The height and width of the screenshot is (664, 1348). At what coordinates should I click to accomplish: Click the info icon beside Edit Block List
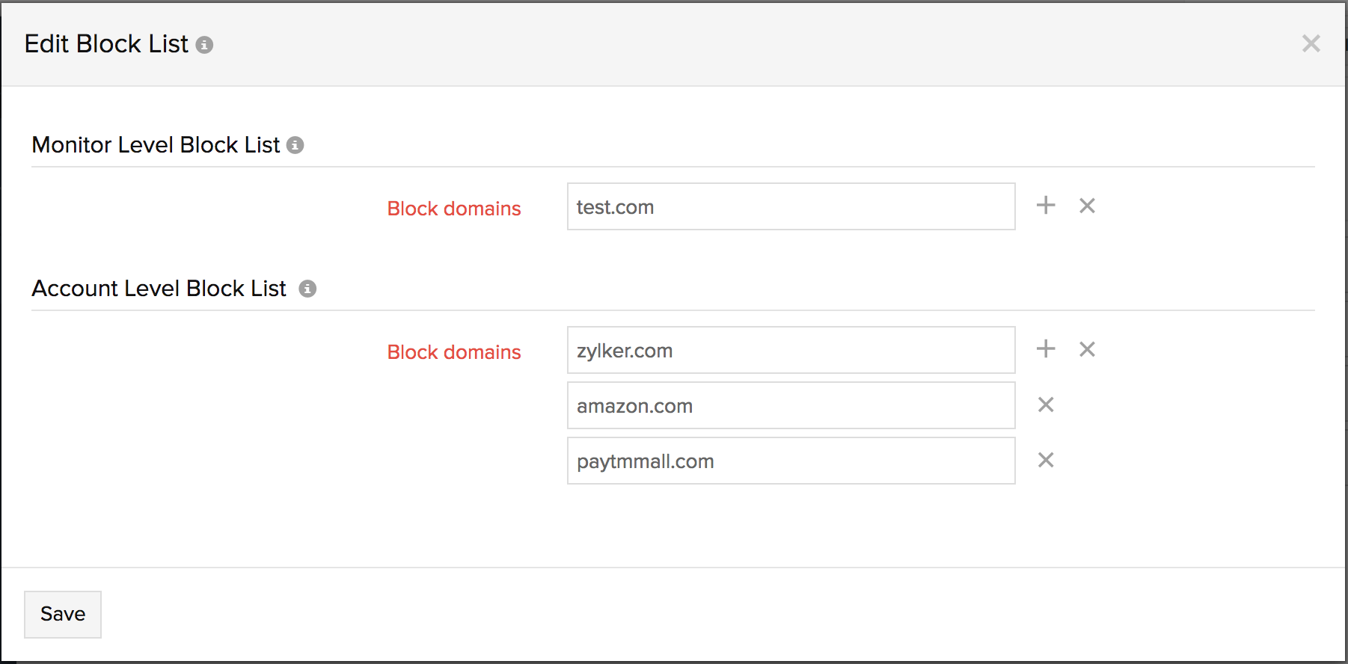coord(204,45)
